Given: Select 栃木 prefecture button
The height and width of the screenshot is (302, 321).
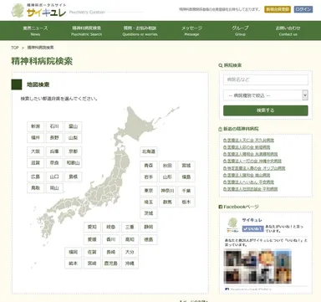Looking at the screenshot, I should [186, 202].
